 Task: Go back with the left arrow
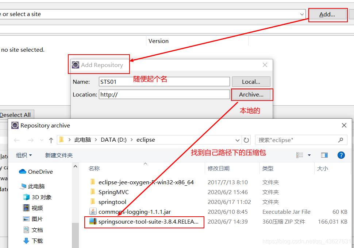tap(17, 140)
